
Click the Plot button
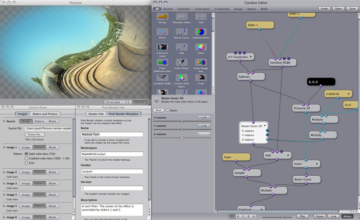pos(303,216)
